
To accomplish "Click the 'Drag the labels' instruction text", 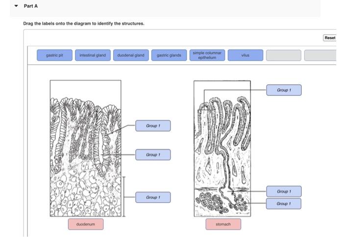I will click(x=84, y=23).
